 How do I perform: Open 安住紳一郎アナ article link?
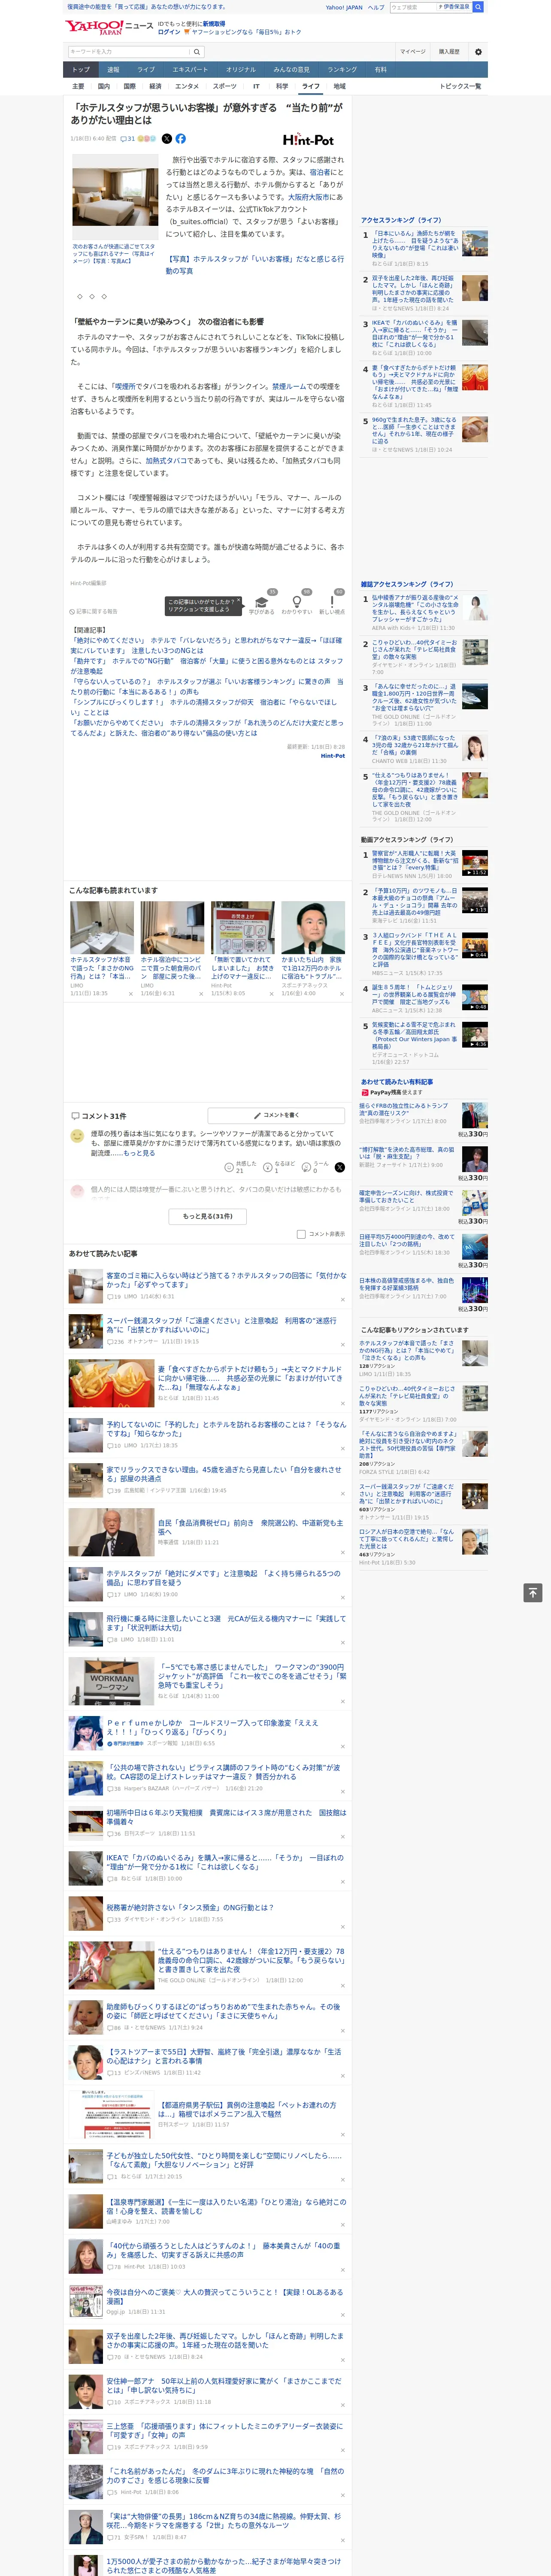(x=224, y=2385)
